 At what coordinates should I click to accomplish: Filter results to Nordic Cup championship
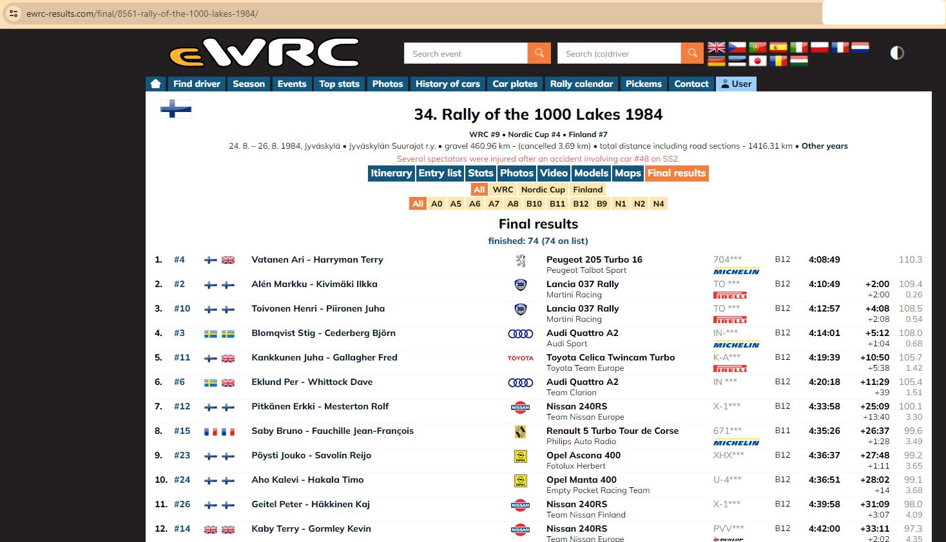(x=543, y=189)
